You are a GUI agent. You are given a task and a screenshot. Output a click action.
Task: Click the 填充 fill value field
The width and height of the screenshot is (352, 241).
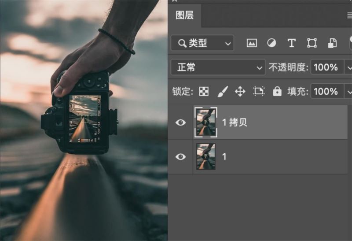327,92
